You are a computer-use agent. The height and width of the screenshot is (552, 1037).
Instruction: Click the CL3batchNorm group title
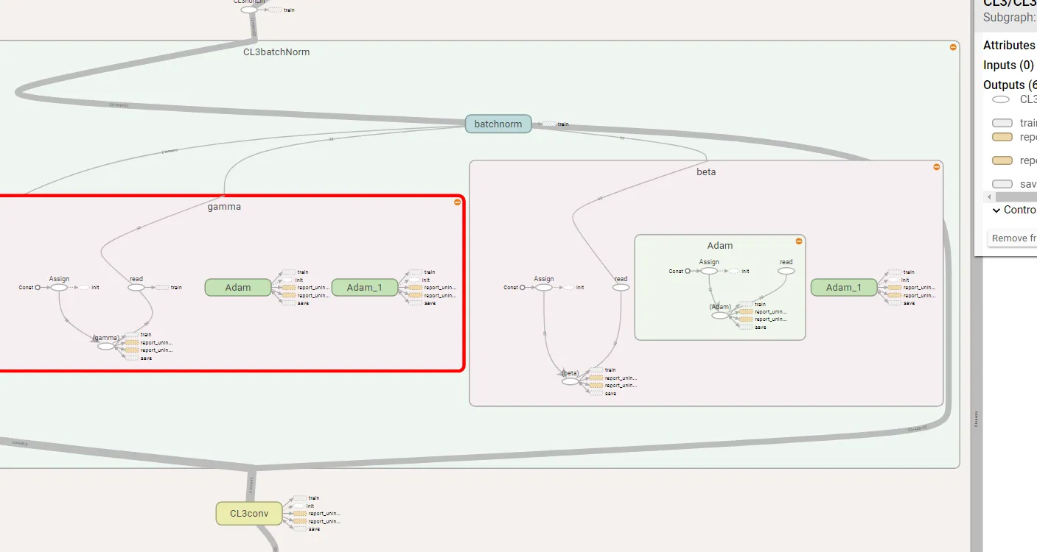pyautogui.click(x=276, y=52)
